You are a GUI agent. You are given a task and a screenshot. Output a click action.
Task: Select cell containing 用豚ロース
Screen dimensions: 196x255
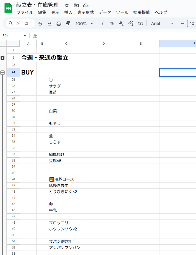coord(66,179)
